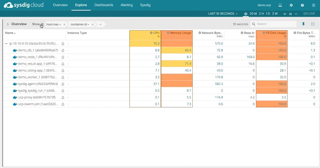Expand the Overview panel chevron
This screenshot has height=168, width=320.
coord(8,24)
